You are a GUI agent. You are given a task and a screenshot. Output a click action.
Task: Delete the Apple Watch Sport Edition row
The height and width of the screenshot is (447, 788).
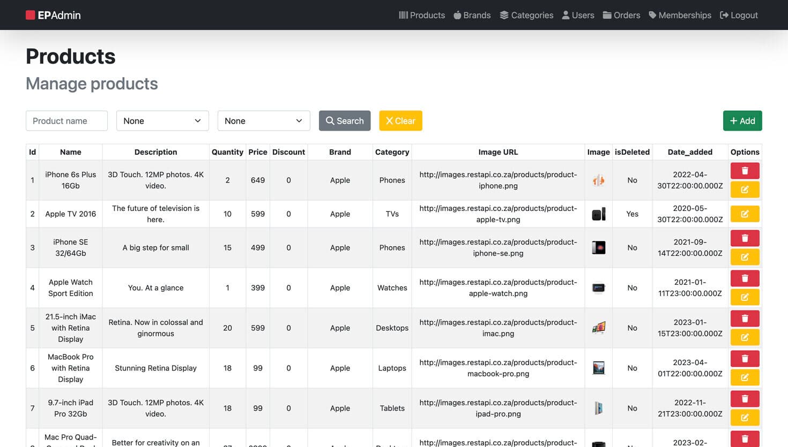click(745, 278)
